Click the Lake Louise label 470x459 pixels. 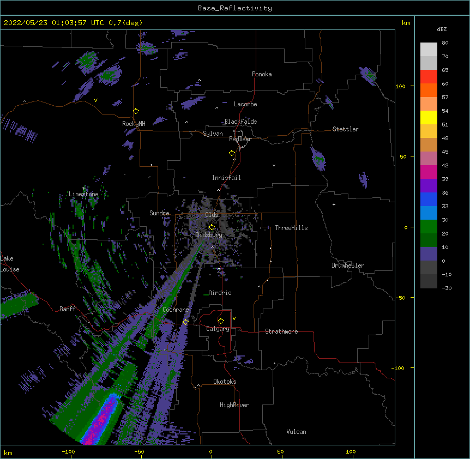point(10,264)
